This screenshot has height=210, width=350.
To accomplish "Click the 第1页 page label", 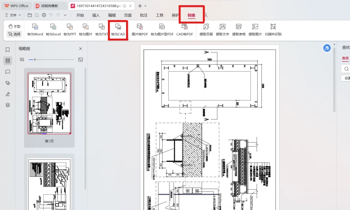I will pos(49,141).
